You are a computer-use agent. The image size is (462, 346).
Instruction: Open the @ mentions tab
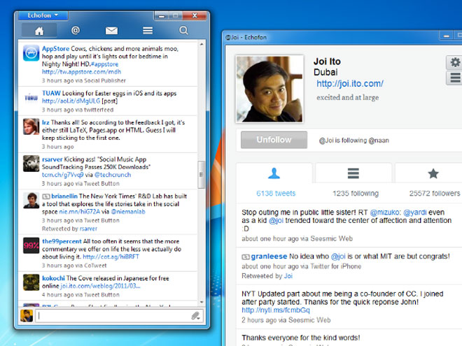pos(76,30)
